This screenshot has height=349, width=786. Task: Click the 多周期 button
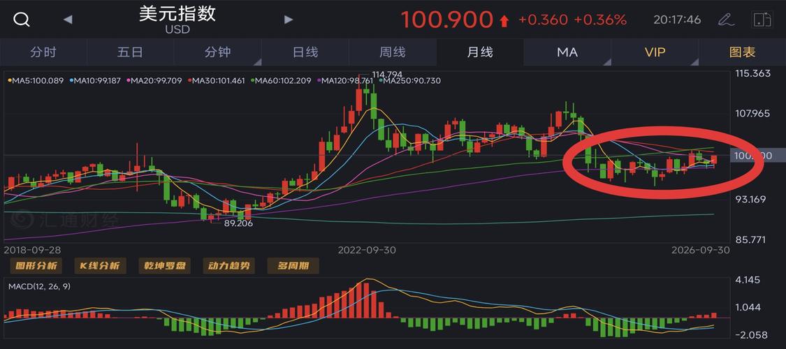(x=293, y=265)
